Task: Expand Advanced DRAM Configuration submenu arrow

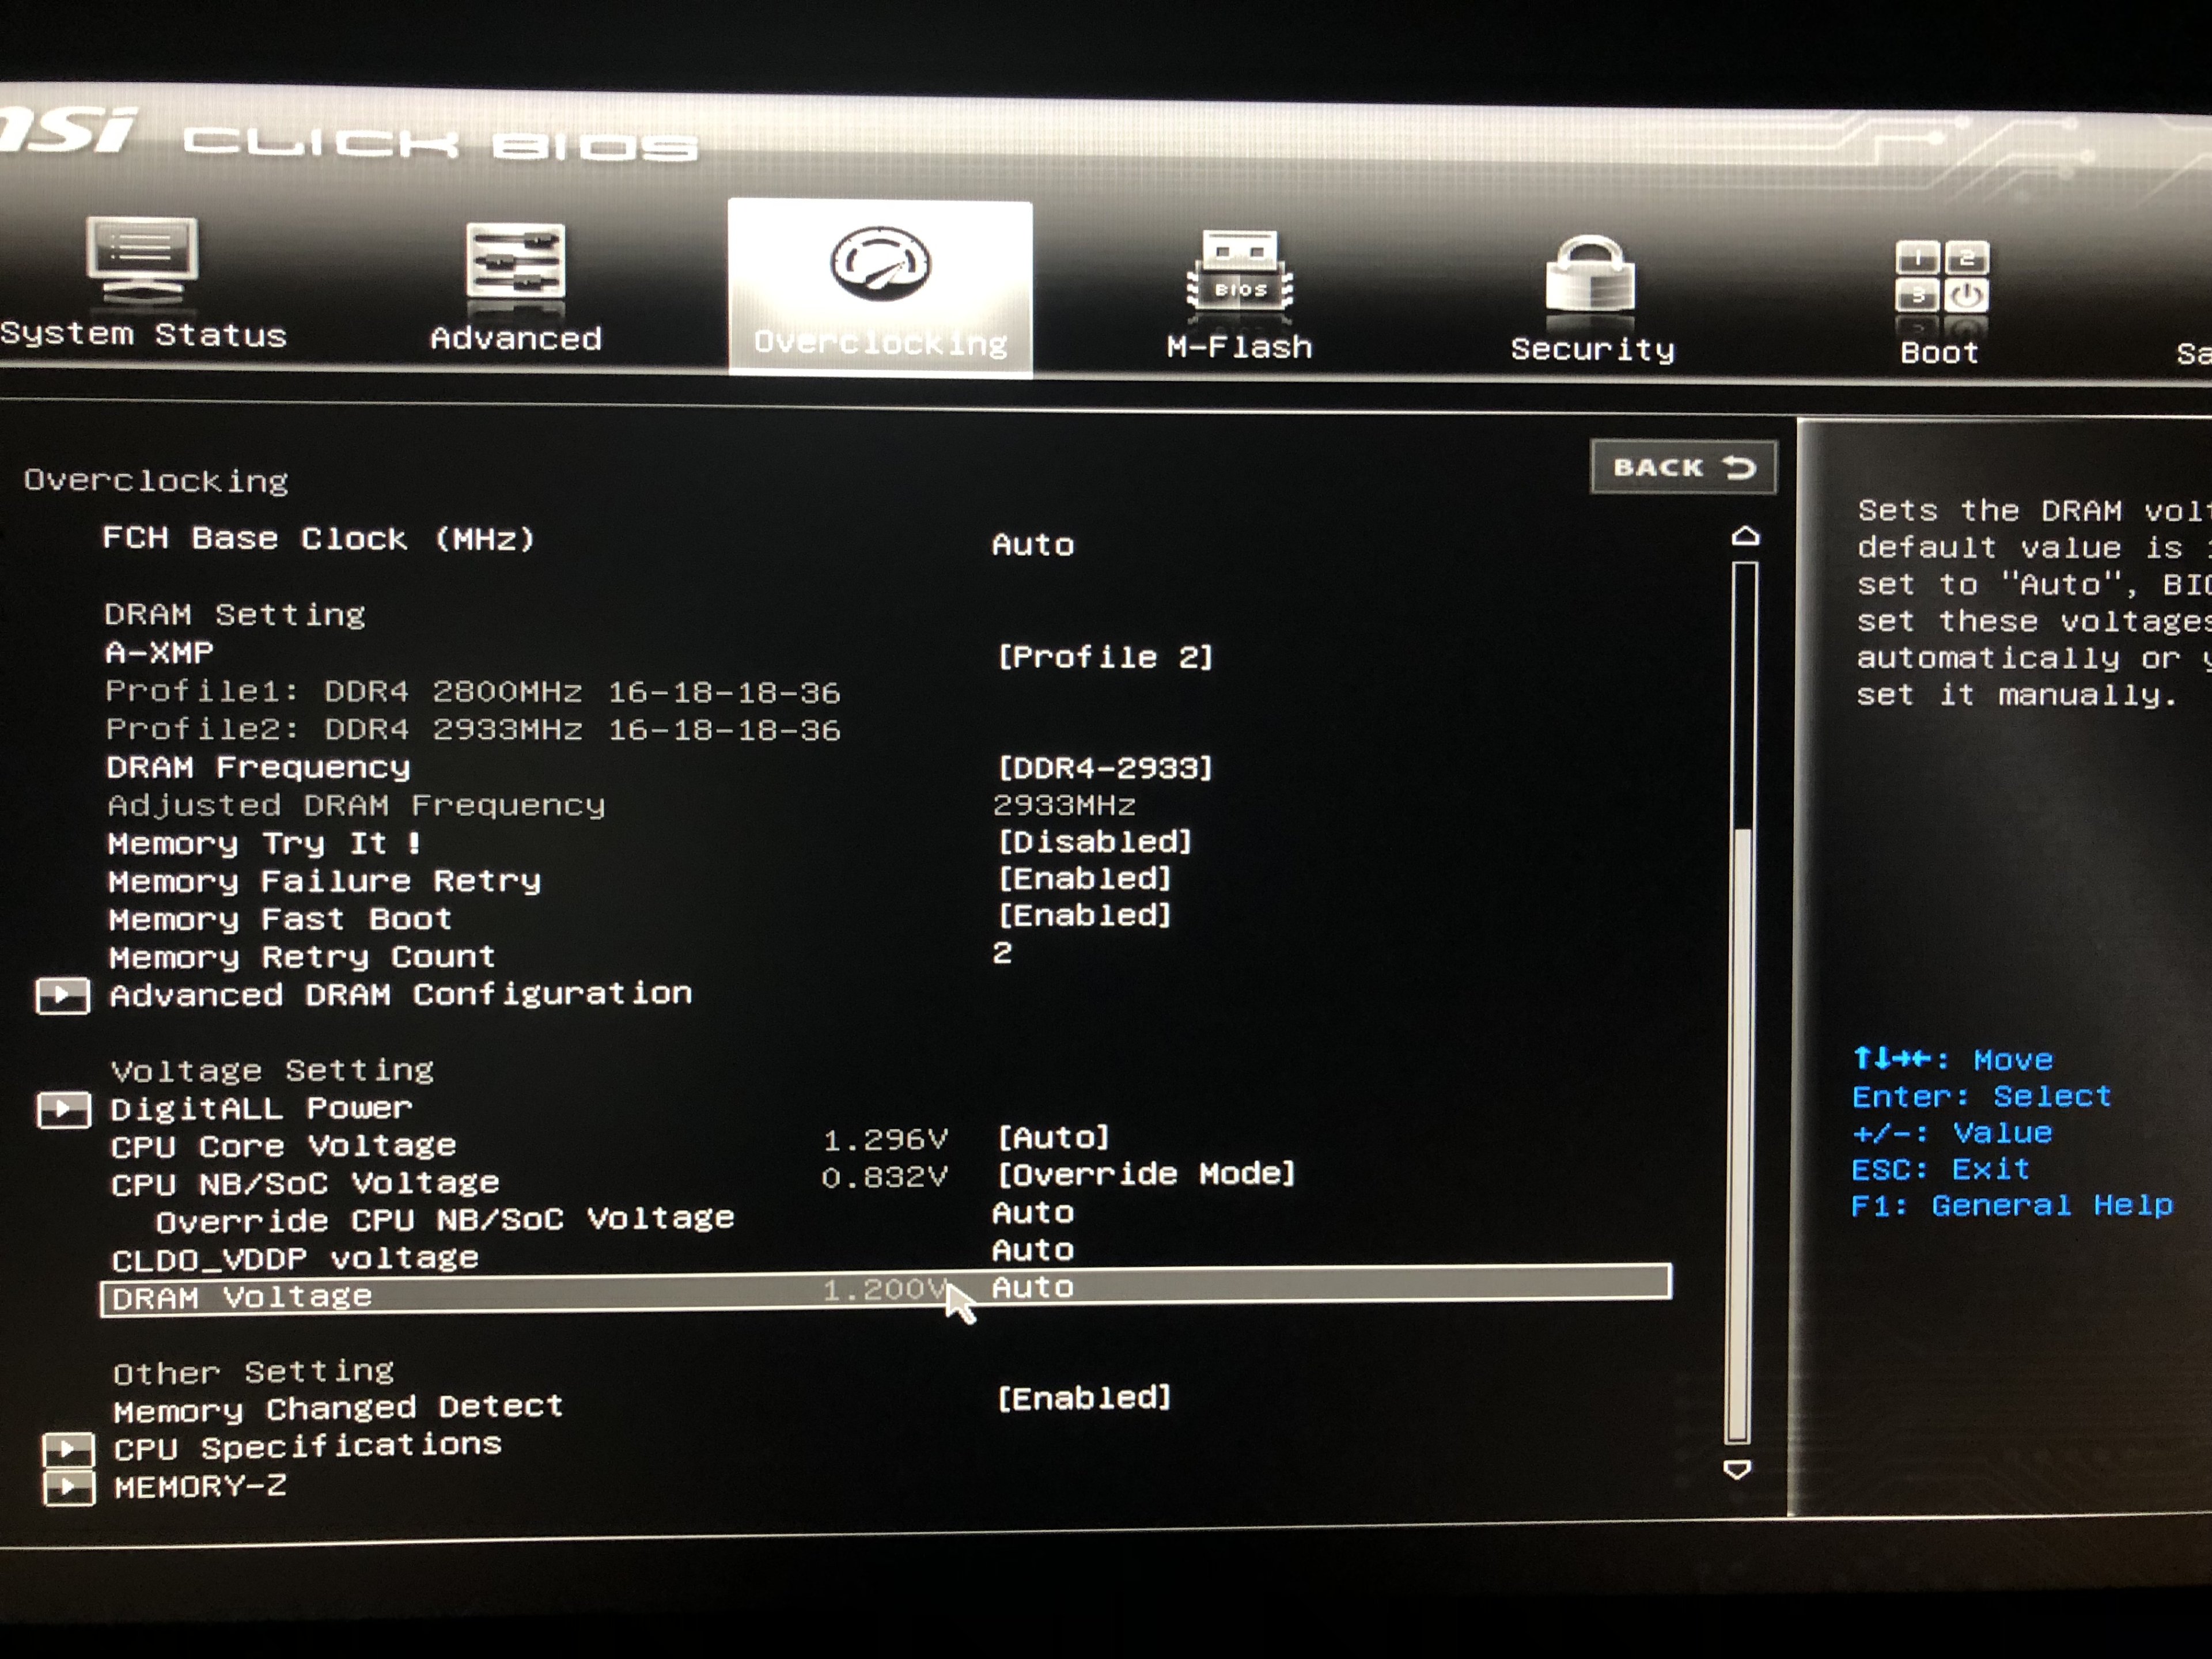Action: click(x=62, y=996)
